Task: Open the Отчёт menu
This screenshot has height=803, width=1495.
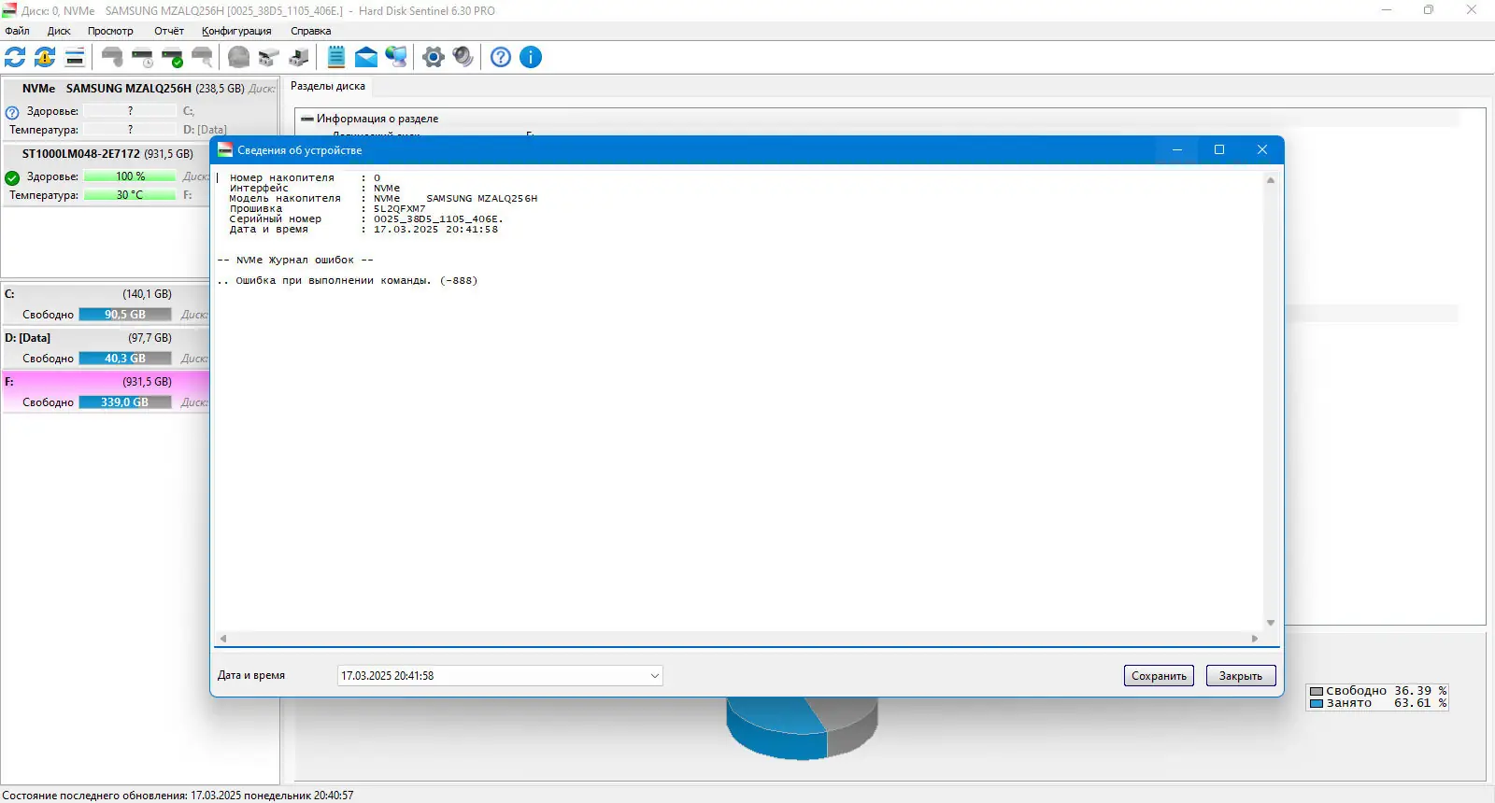Action: click(x=169, y=31)
